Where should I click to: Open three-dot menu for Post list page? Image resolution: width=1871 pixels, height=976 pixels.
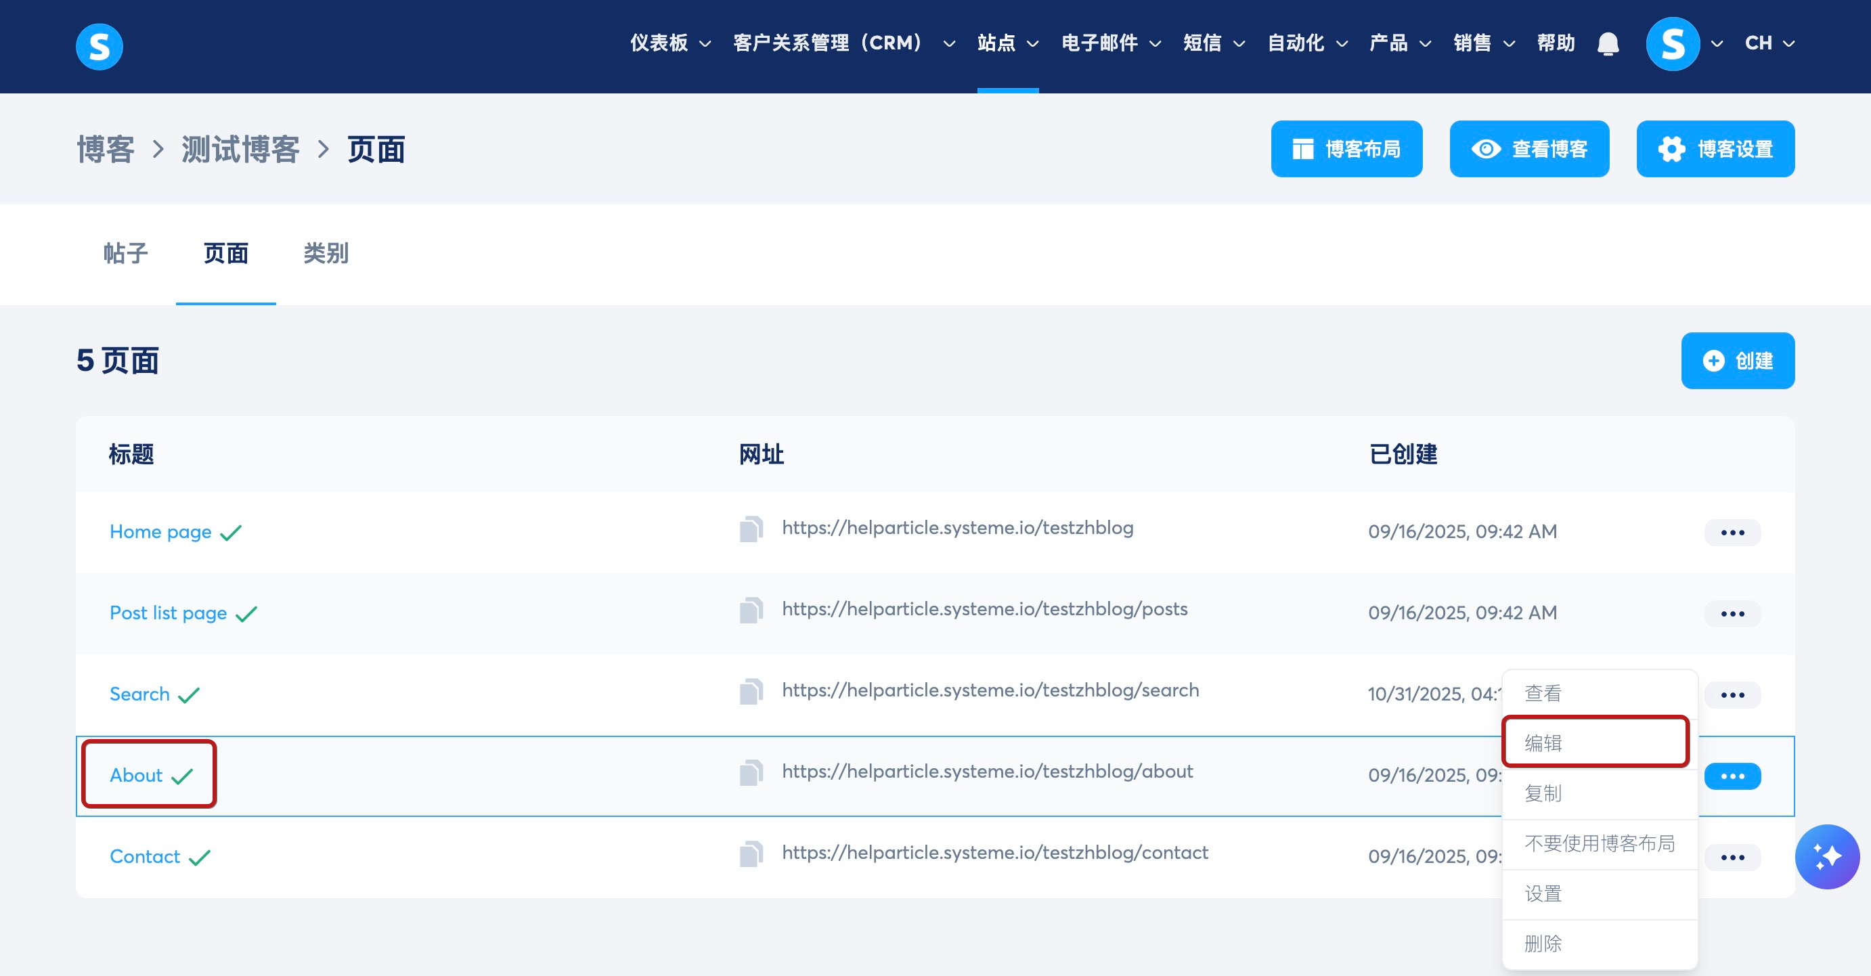tap(1732, 614)
